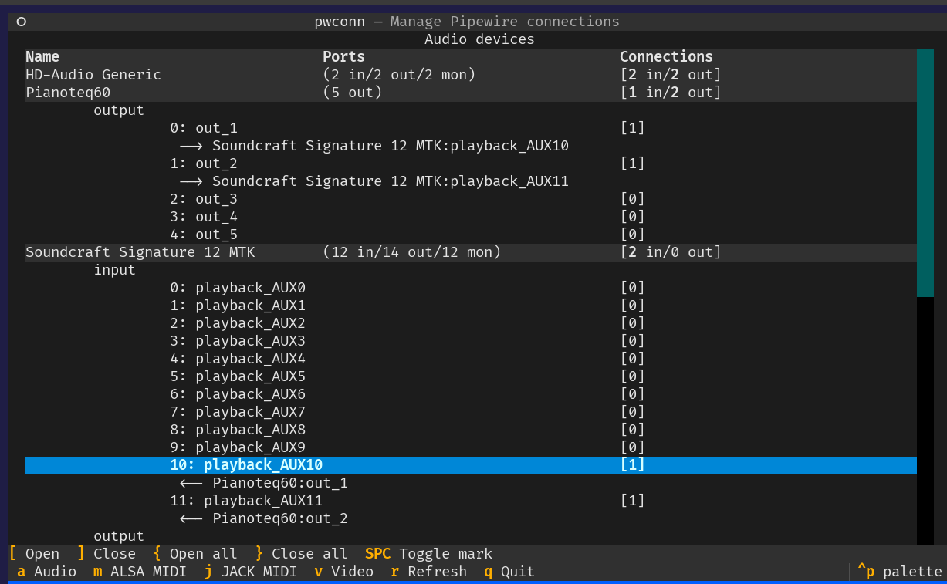This screenshot has width=947, height=584.
Task: Click the Ports column header
Action: (343, 57)
